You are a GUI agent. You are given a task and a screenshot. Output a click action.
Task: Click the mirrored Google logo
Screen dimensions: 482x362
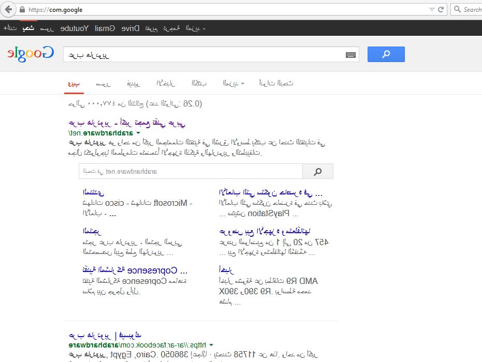click(31, 54)
